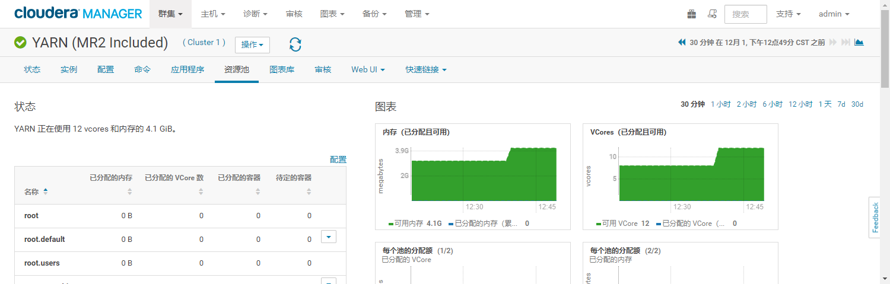The height and width of the screenshot is (284, 890).
Task: Open the 操作 actions dropdown button
Action: pyautogui.click(x=252, y=45)
